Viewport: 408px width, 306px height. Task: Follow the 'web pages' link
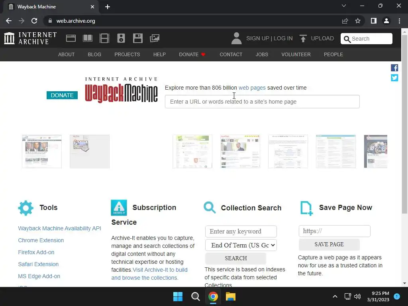pos(252,88)
